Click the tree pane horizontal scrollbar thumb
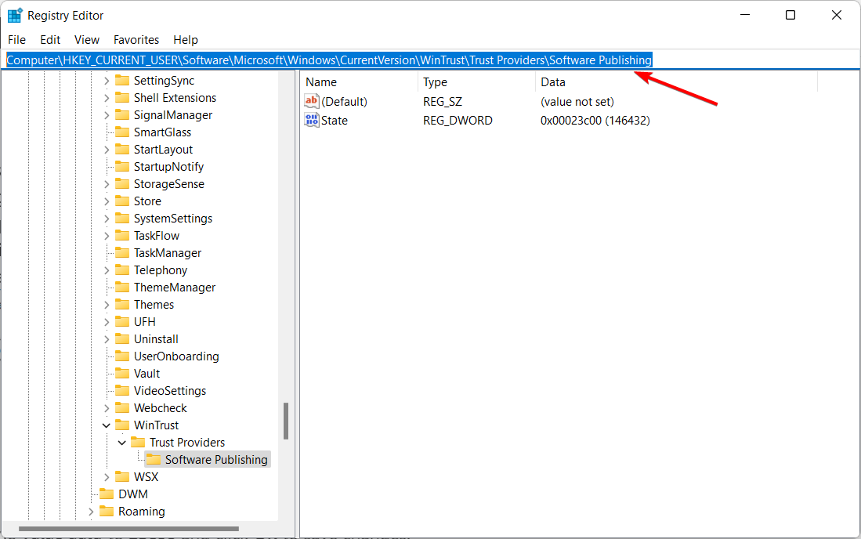Image resolution: width=861 pixels, height=539 pixels. click(128, 529)
